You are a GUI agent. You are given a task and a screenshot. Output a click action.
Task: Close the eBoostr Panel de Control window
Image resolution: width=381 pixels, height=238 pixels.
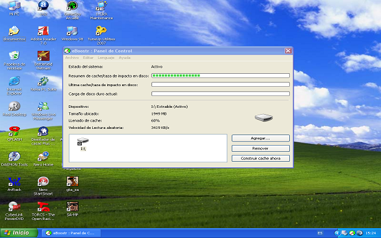click(x=288, y=51)
